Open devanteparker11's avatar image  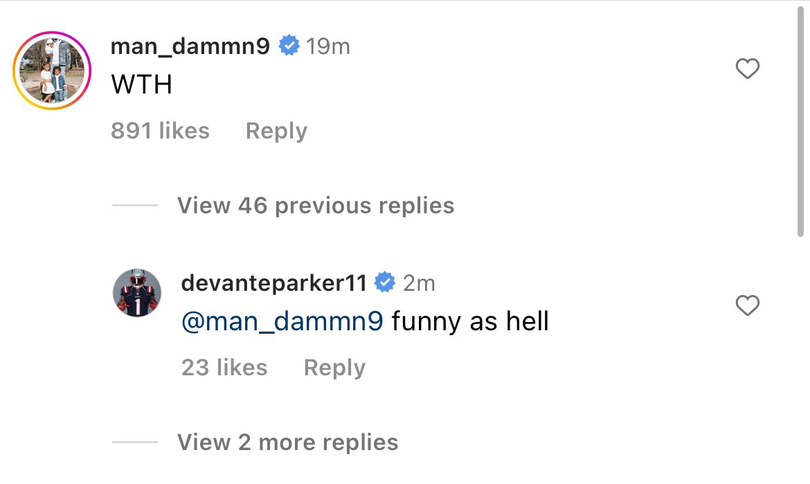click(137, 293)
